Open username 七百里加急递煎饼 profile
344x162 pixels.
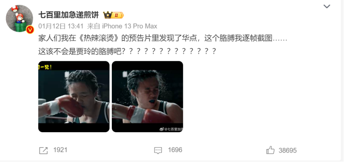tap(69, 15)
